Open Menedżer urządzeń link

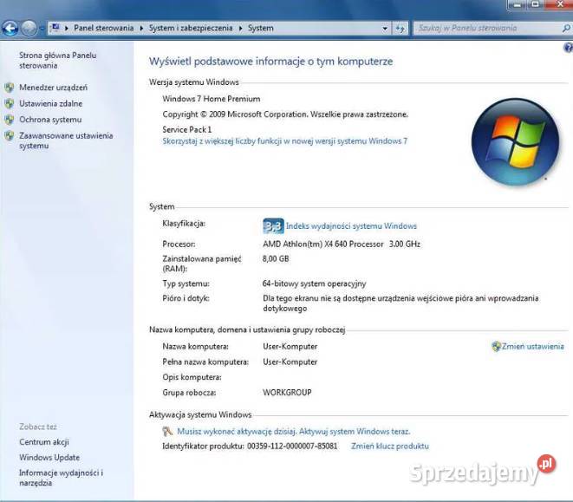tap(54, 88)
